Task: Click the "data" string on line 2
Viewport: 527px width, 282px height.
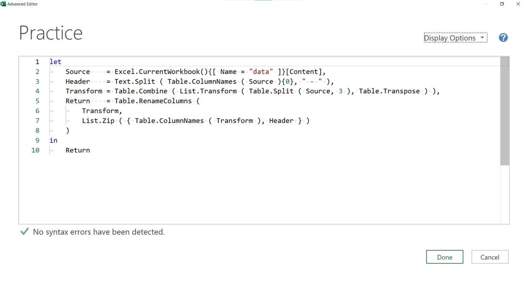Action: click(x=261, y=72)
